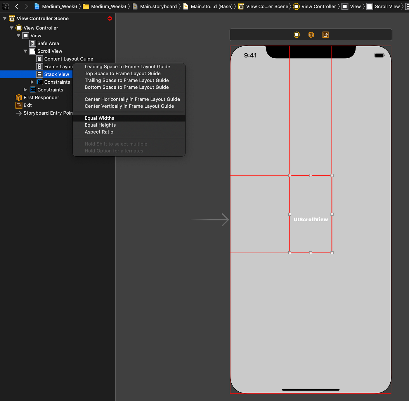This screenshot has width=409, height=401.
Task: Click the back navigation arrow
Action: point(16,6)
